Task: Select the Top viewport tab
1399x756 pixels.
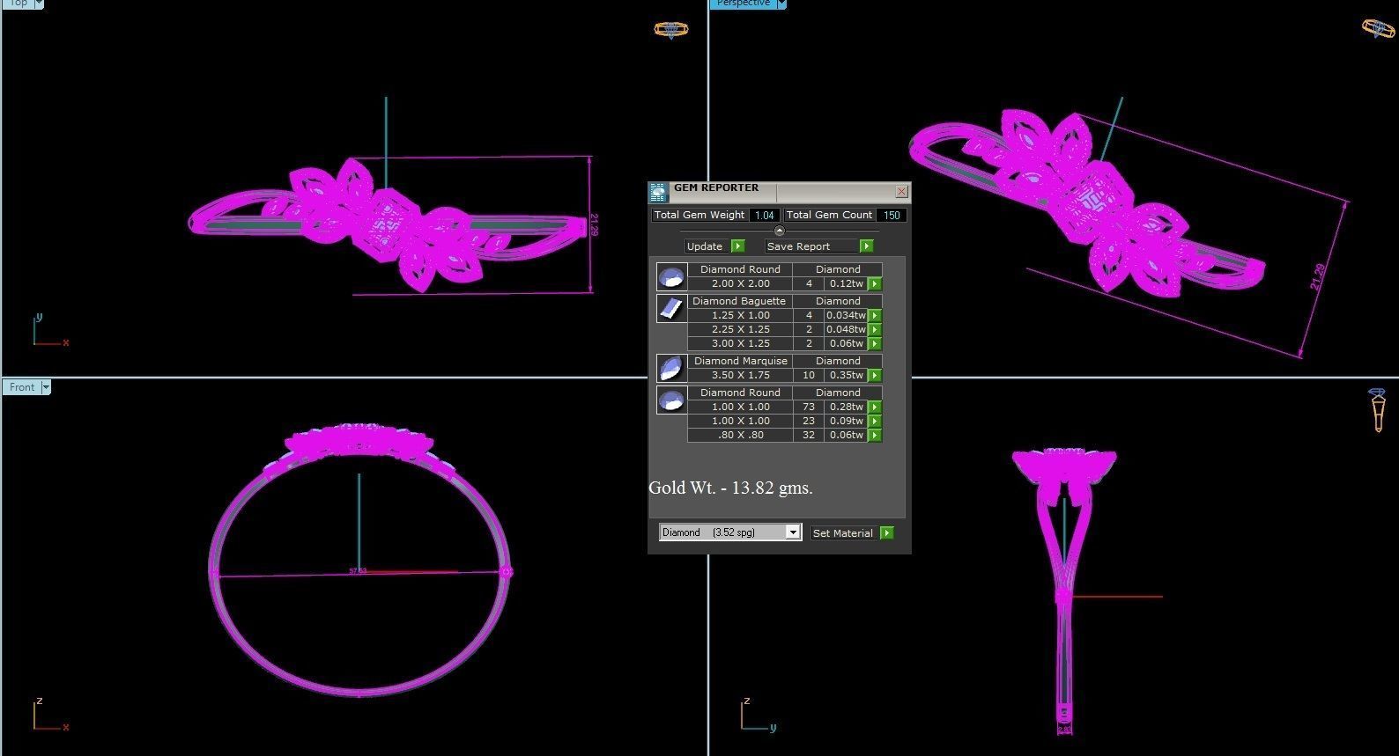Action: (x=18, y=4)
